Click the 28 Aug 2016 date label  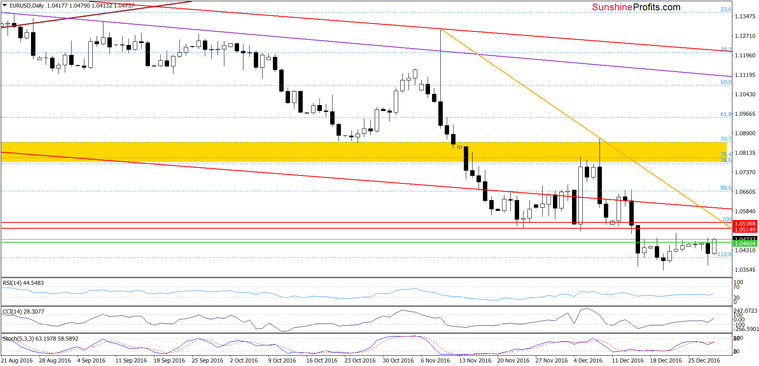click(55, 360)
